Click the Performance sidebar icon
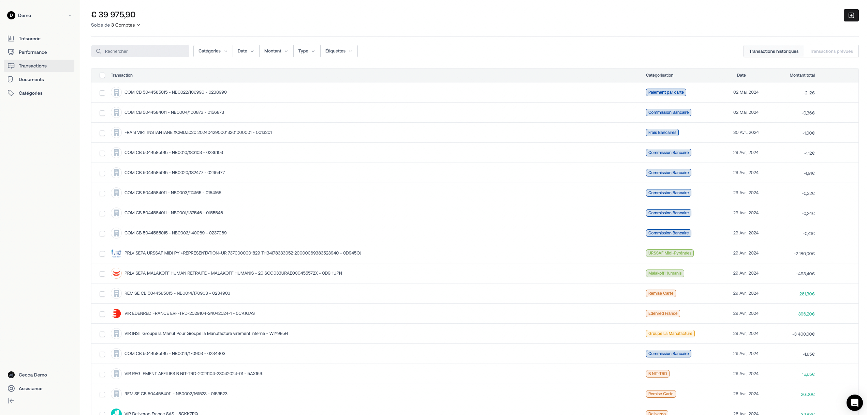867x415 pixels. 11,52
